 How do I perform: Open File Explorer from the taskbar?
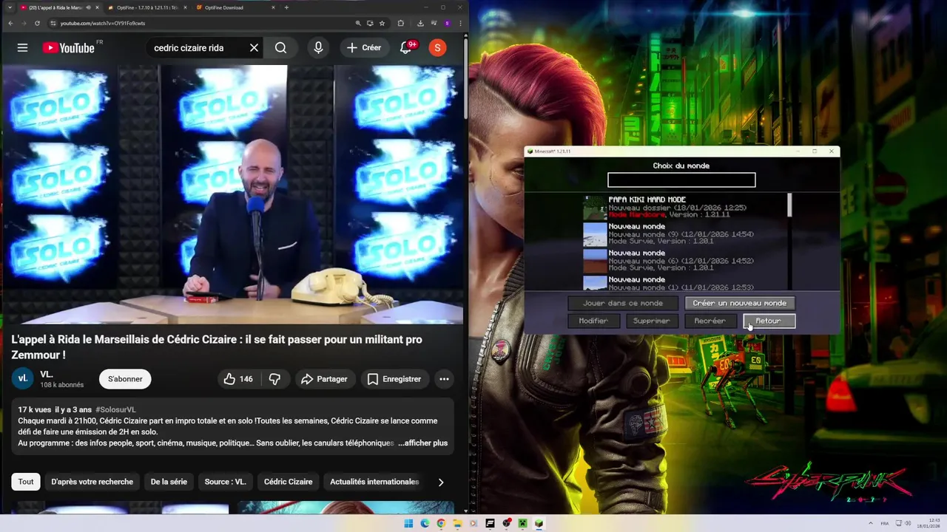[x=457, y=523]
